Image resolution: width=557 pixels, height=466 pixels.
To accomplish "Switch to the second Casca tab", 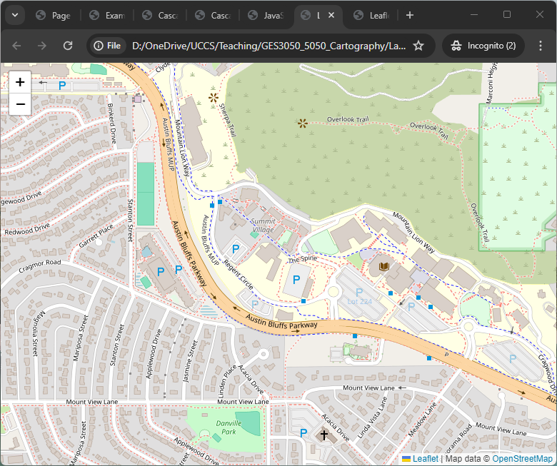I will (x=214, y=15).
